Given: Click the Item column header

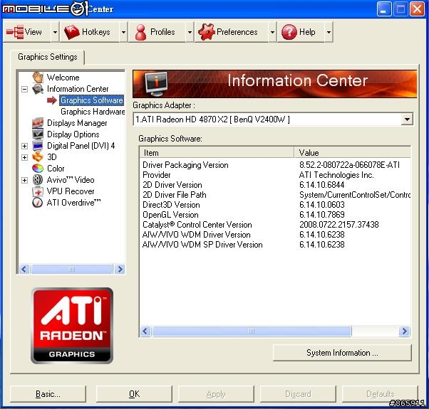Looking at the screenshot, I should click(217, 153).
